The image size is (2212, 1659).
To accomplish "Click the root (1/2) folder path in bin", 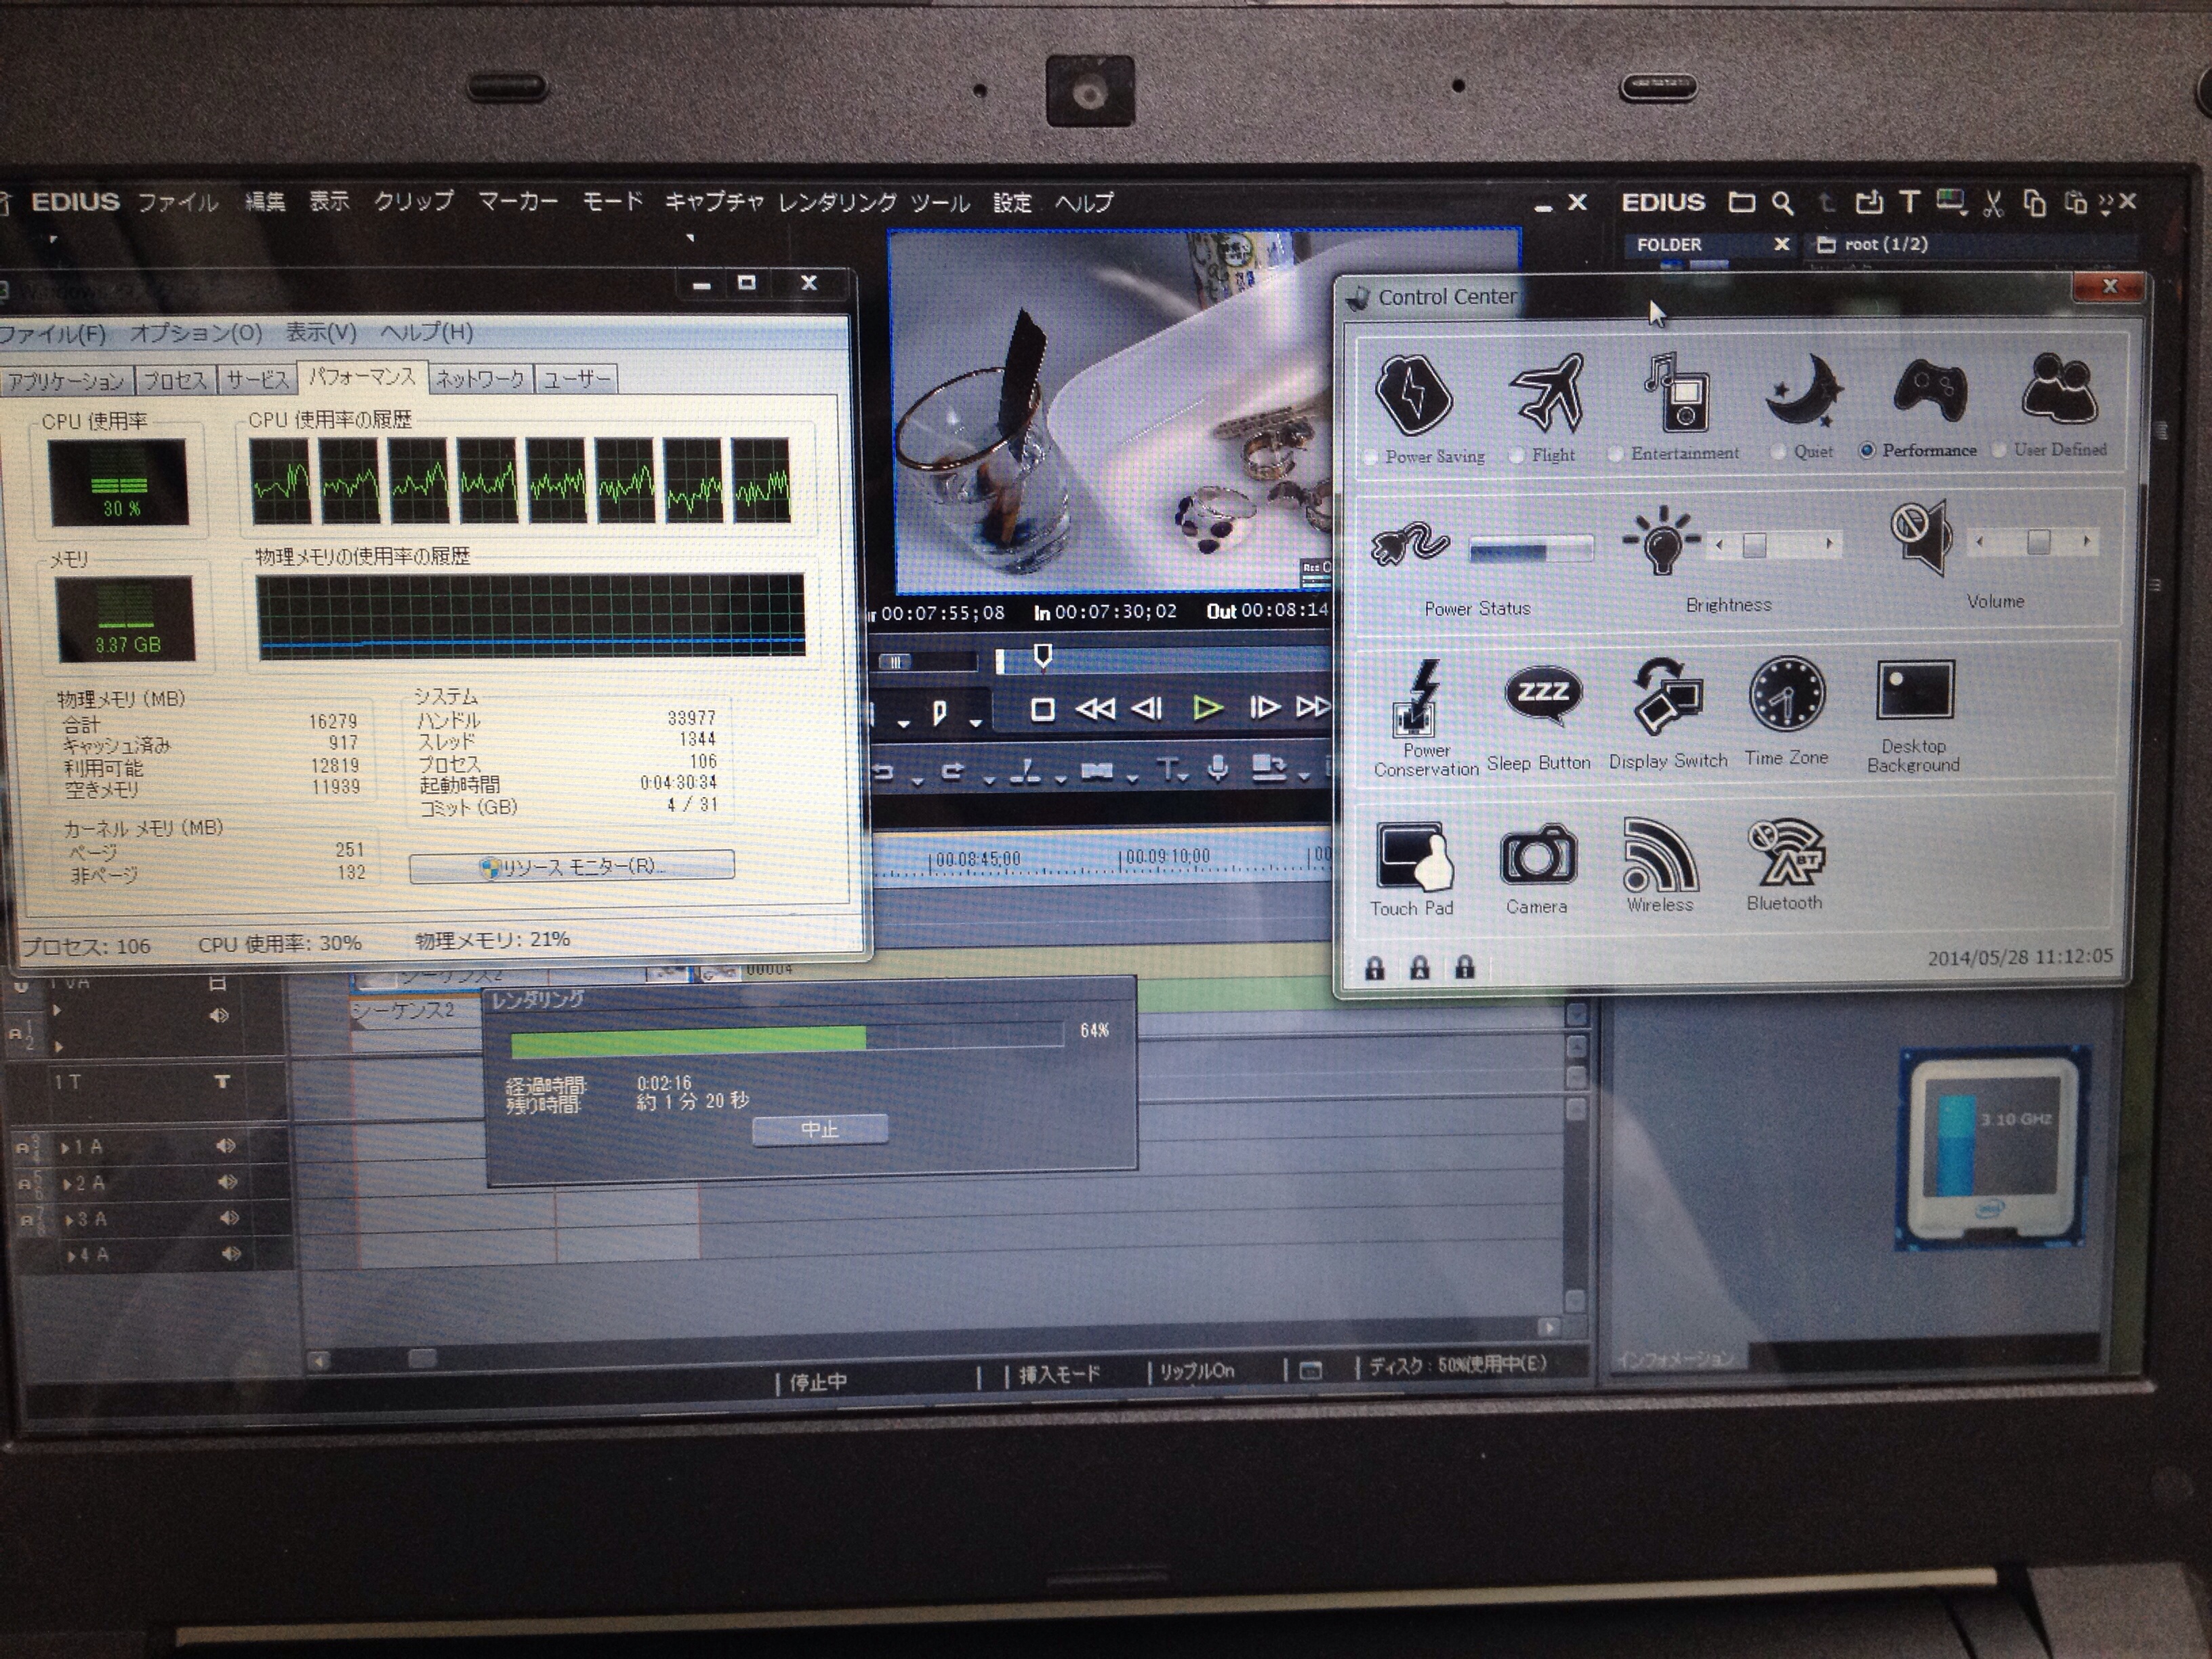I will (1872, 244).
